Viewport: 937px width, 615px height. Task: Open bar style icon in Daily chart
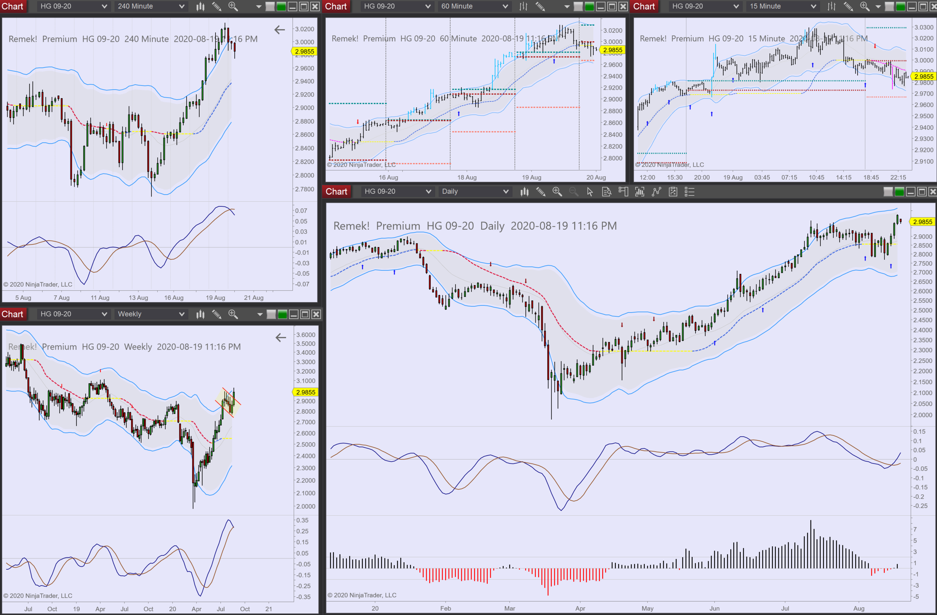tap(524, 192)
